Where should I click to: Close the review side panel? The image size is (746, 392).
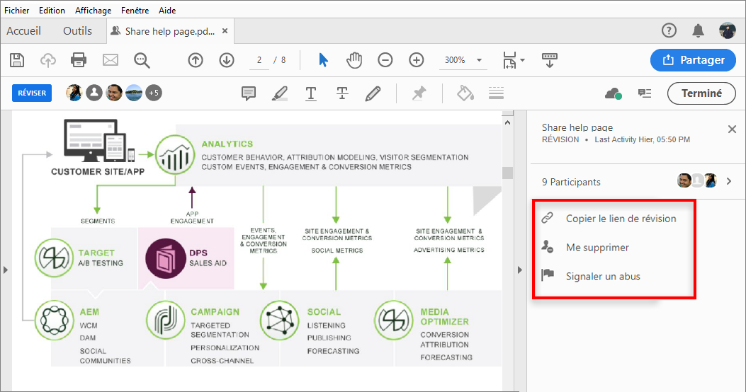[x=733, y=129]
